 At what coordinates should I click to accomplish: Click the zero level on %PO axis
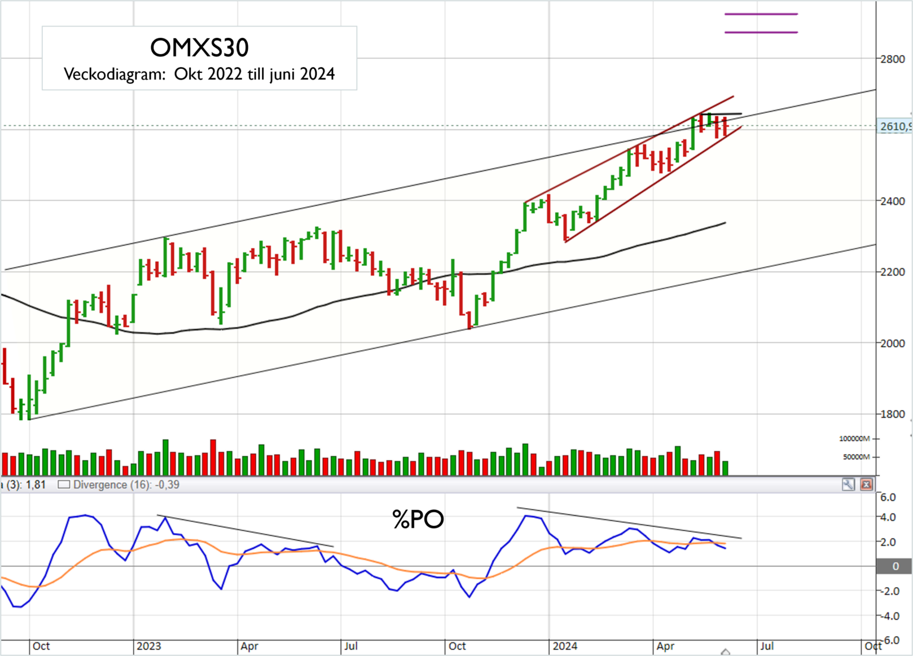895,566
